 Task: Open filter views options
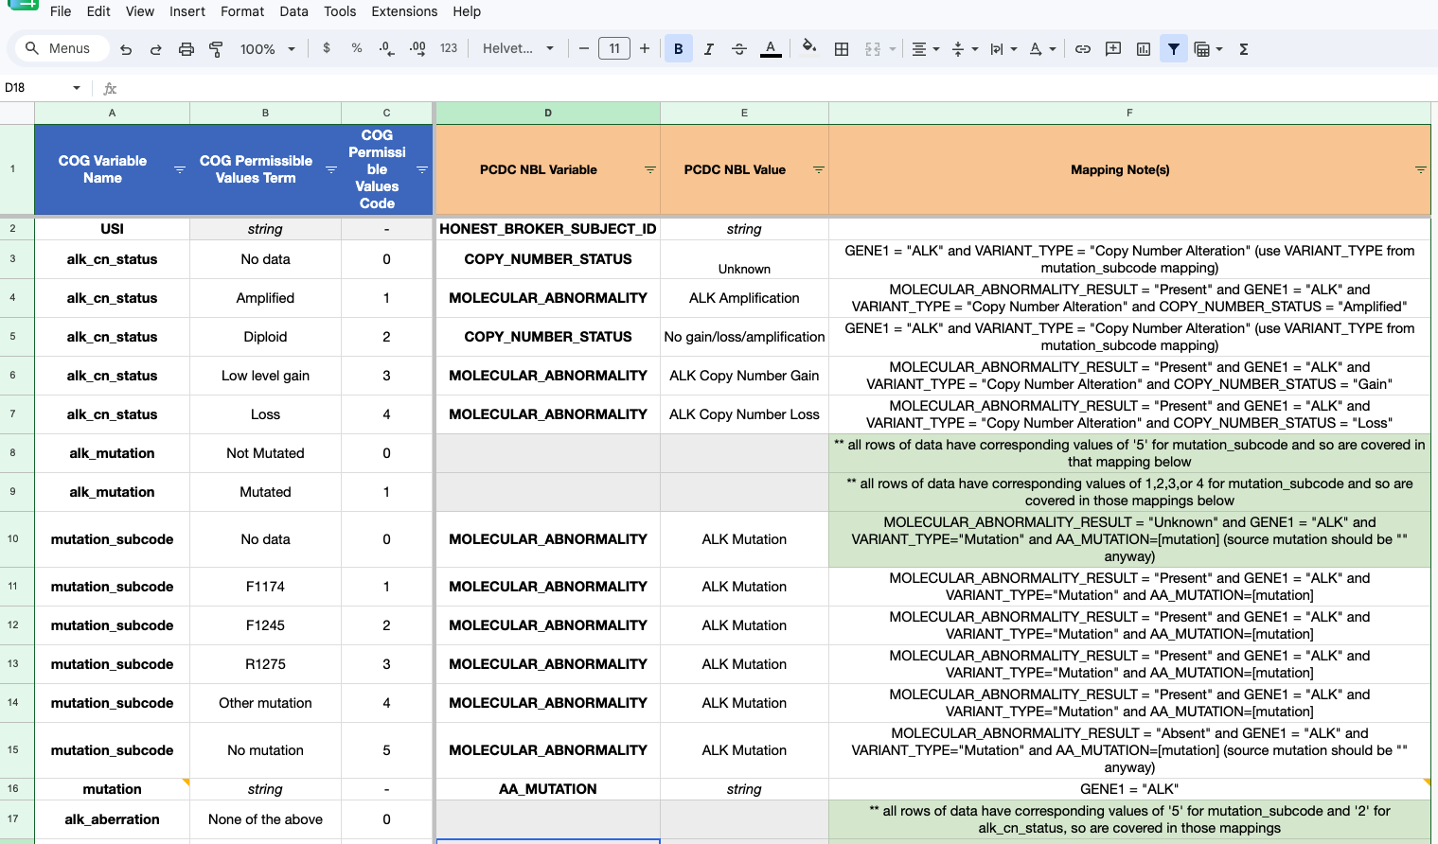point(1208,49)
